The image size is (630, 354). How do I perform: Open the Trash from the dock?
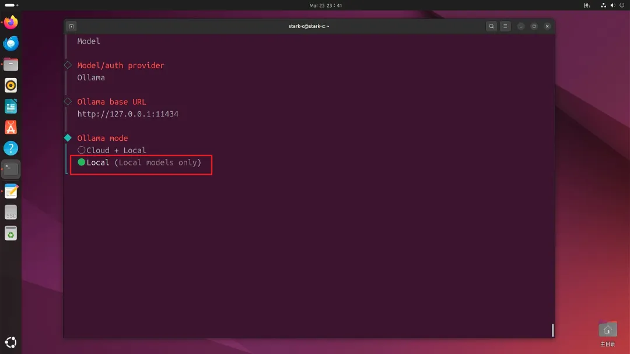(x=11, y=233)
